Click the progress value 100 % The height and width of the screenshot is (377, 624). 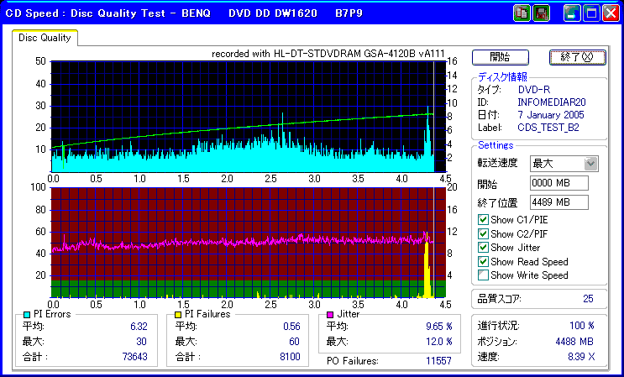coord(582,326)
